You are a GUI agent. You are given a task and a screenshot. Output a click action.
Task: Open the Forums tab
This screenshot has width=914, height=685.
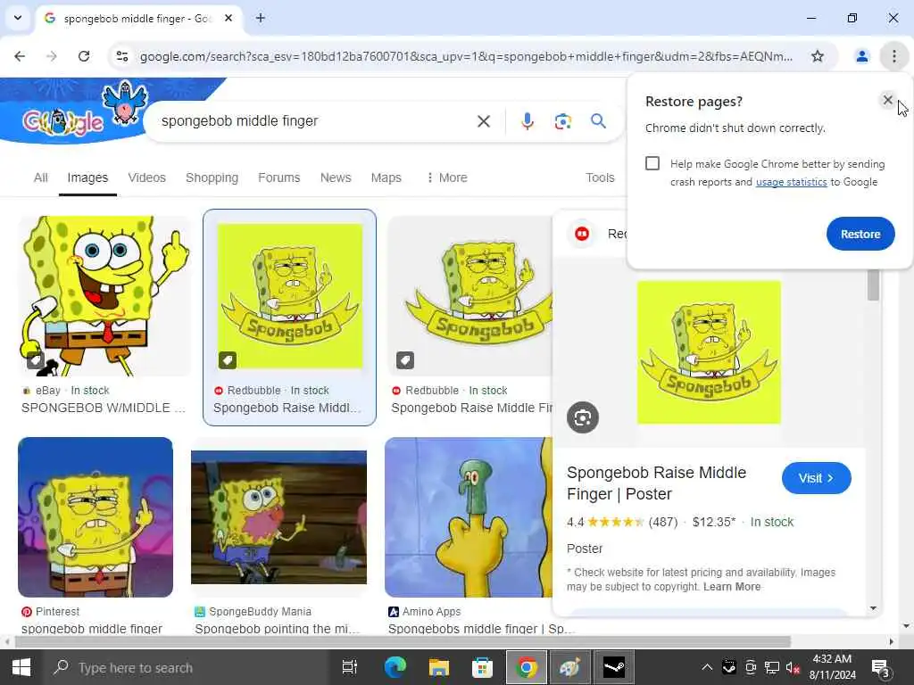[279, 177]
